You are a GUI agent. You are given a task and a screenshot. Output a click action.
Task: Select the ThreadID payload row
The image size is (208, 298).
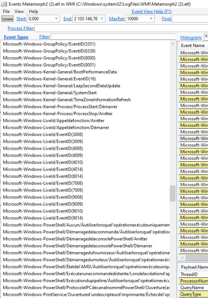coord(194,274)
